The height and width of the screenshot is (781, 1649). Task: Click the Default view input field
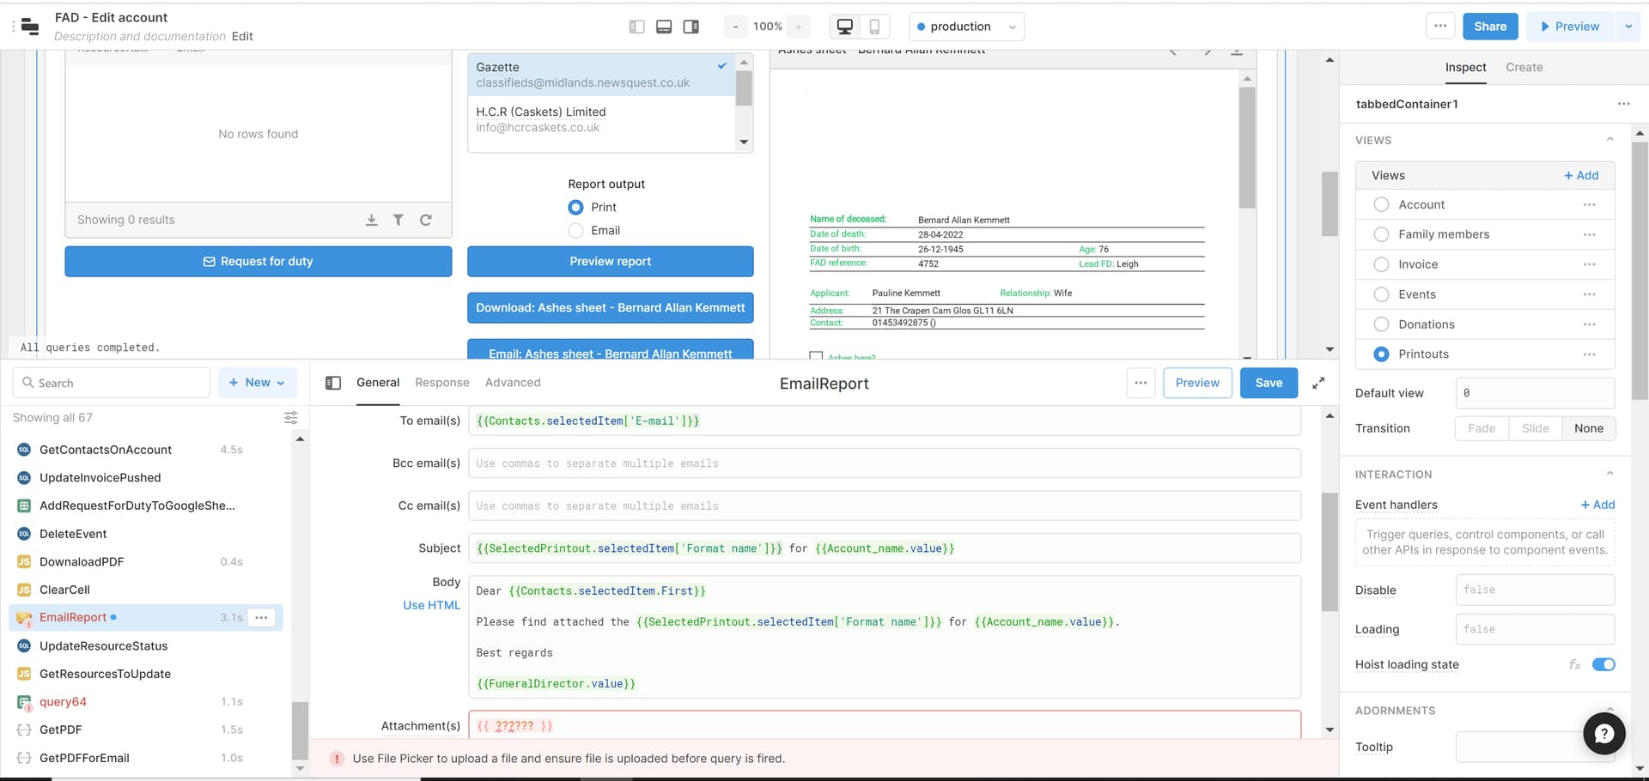(x=1535, y=393)
